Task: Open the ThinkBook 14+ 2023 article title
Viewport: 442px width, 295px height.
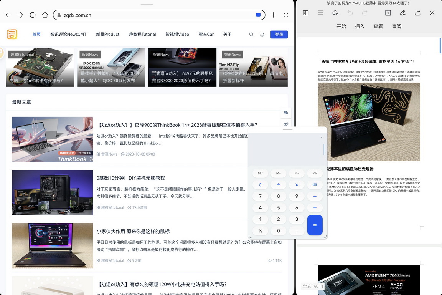Action: (x=177, y=125)
